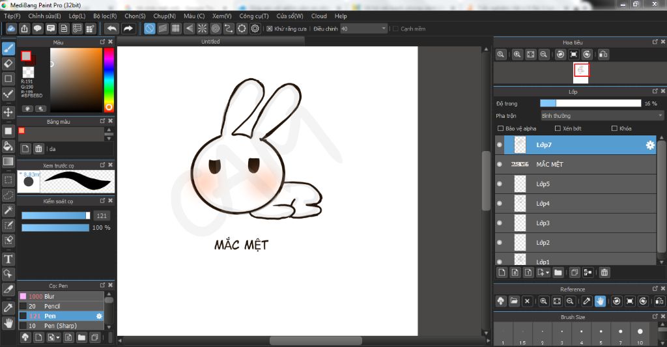The image size is (667, 347).
Task: Undock the Lớp layer panel
Action: click(655, 91)
